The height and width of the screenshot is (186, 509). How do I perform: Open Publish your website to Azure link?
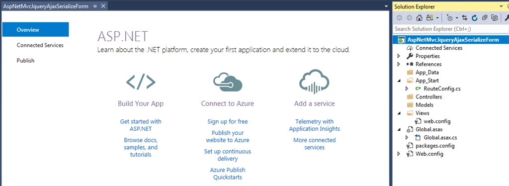click(228, 136)
